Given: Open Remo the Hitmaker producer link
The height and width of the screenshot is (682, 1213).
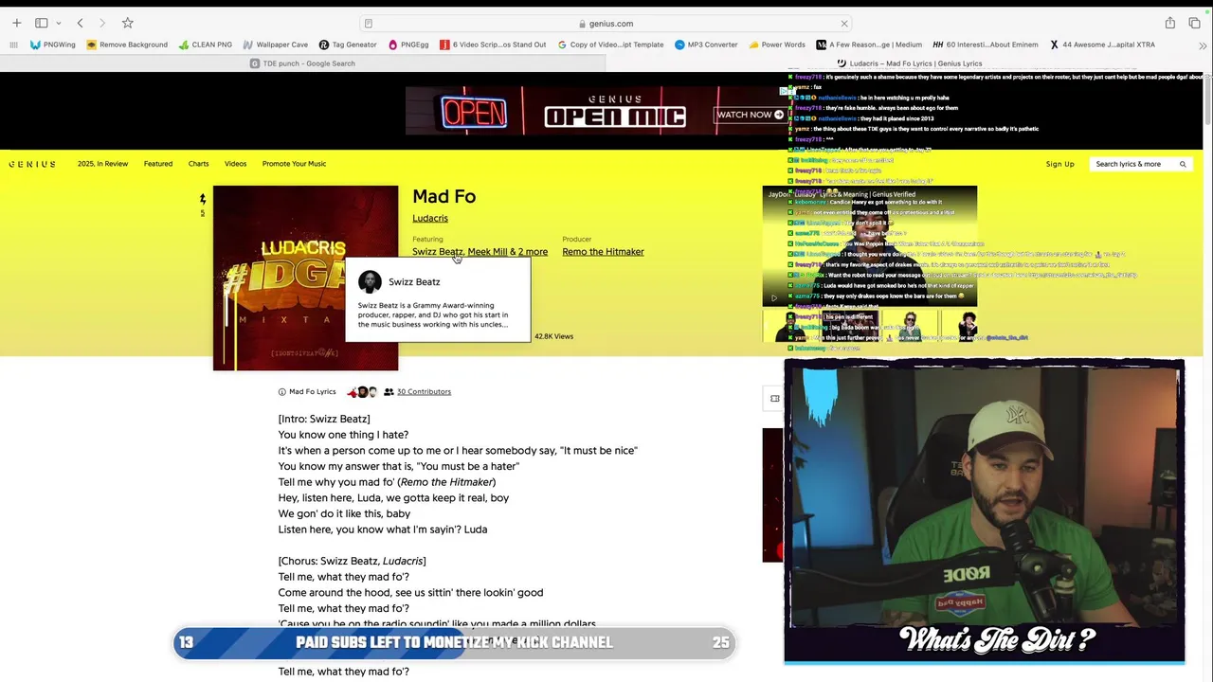Looking at the screenshot, I should pos(603,252).
